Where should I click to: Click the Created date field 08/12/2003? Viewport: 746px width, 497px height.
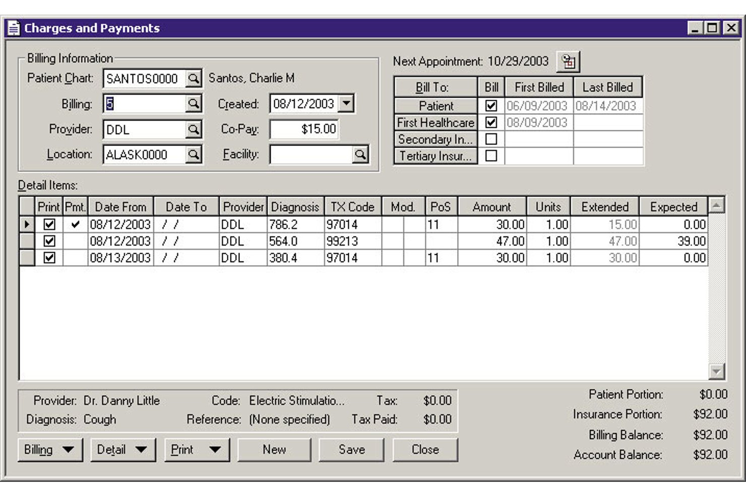[x=304, y=104]
